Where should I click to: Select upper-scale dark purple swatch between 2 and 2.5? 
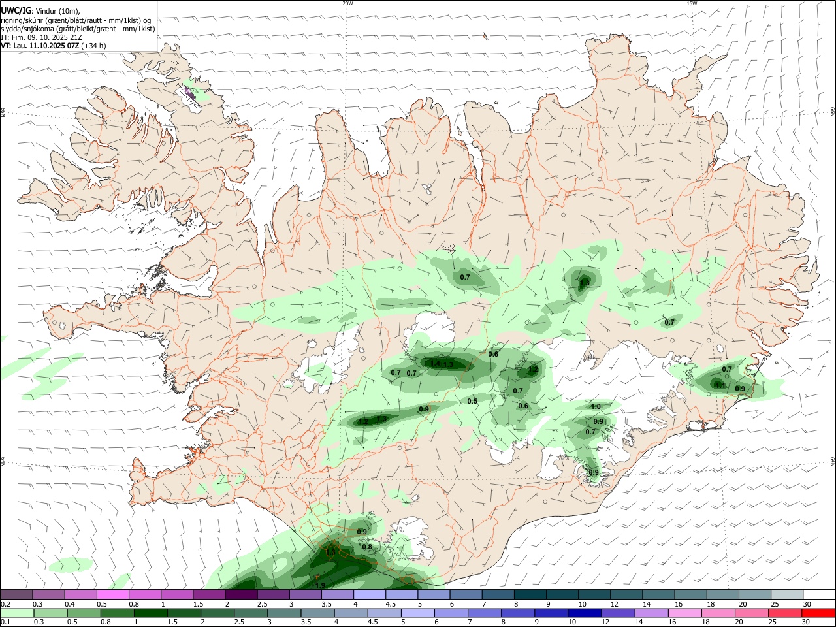click(x=241, y=594)
